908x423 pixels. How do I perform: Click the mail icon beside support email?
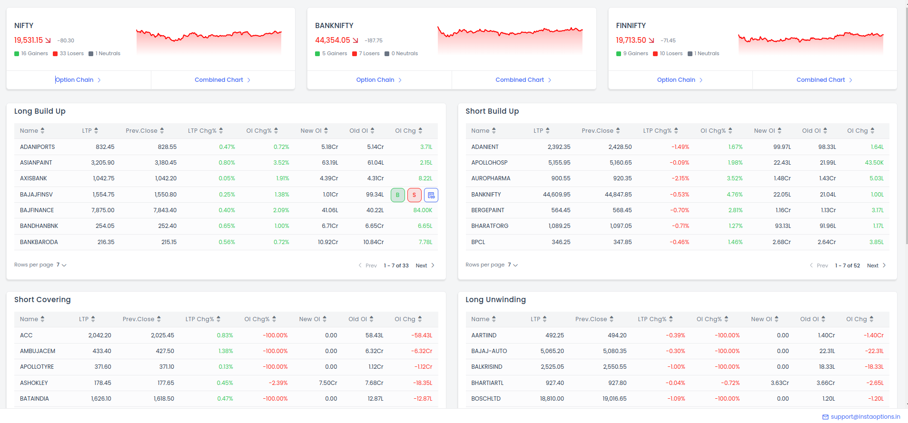[825, 417]
